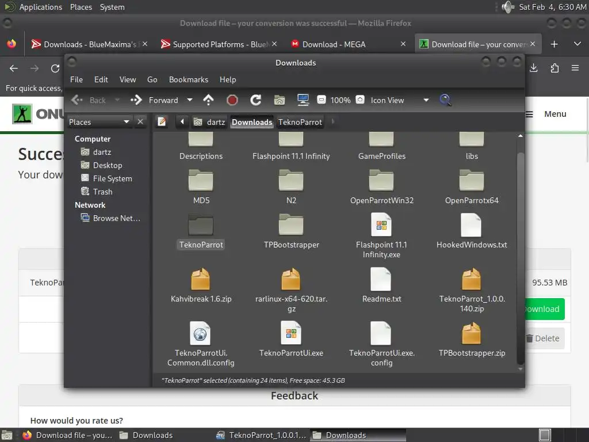Screen dimensions: 589x442
Task: Click Firefox list all tabs chevron
Action: point(577,44)
